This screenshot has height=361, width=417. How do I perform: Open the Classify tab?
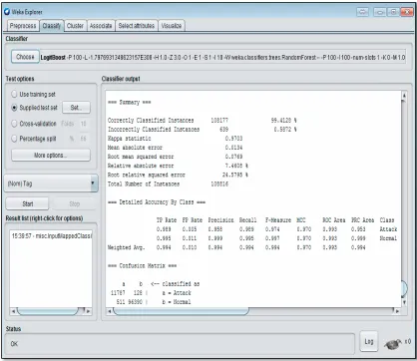point(52,26)
